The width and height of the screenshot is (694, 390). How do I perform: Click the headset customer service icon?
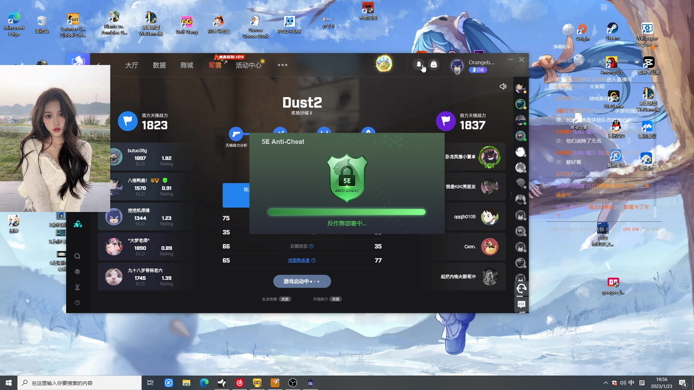[x=521, y=288]
